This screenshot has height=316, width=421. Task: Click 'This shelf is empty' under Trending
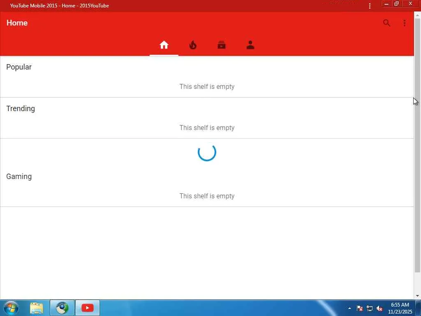(x=207, y=128)
